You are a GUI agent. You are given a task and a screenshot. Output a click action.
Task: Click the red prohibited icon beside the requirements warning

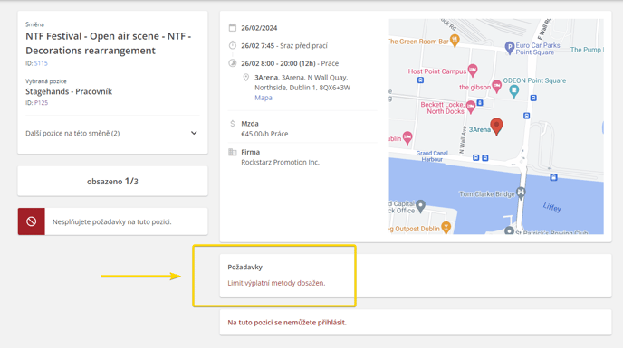coord(32,221)
